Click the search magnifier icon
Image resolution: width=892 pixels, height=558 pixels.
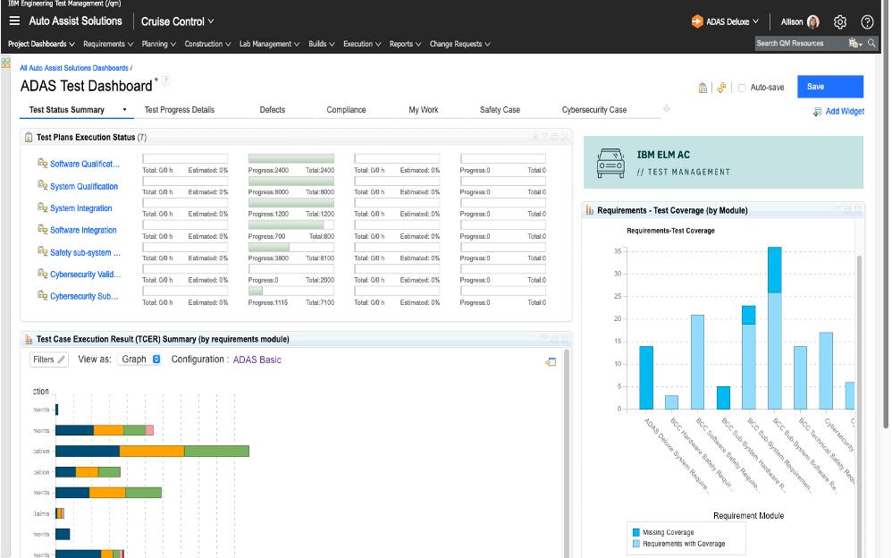(871, 43)
